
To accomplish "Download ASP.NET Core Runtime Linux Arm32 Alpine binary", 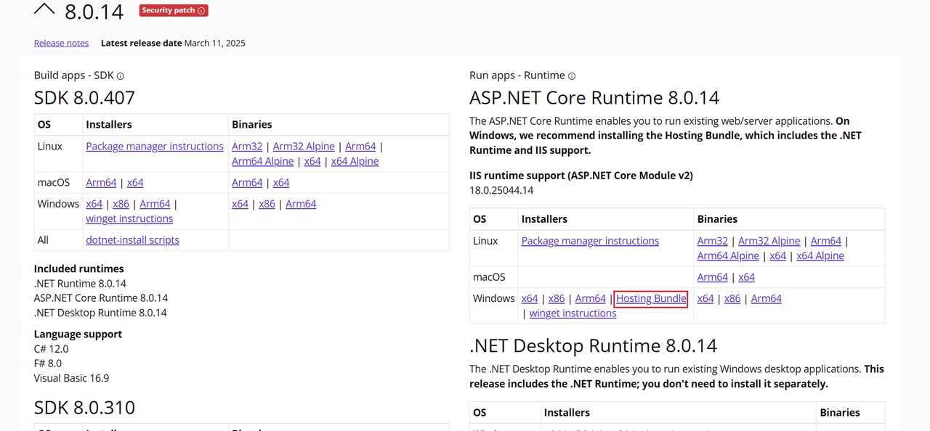I will point(769,241).
